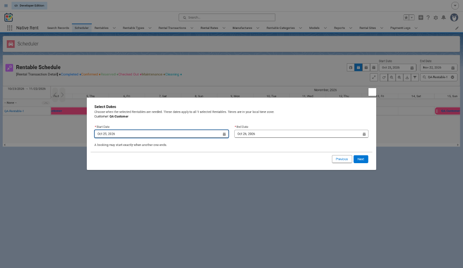The image size is (463, 268).
Task: Open scheduler Start Date Oct 23, 2026 field
Action: [x=397, y=68]
